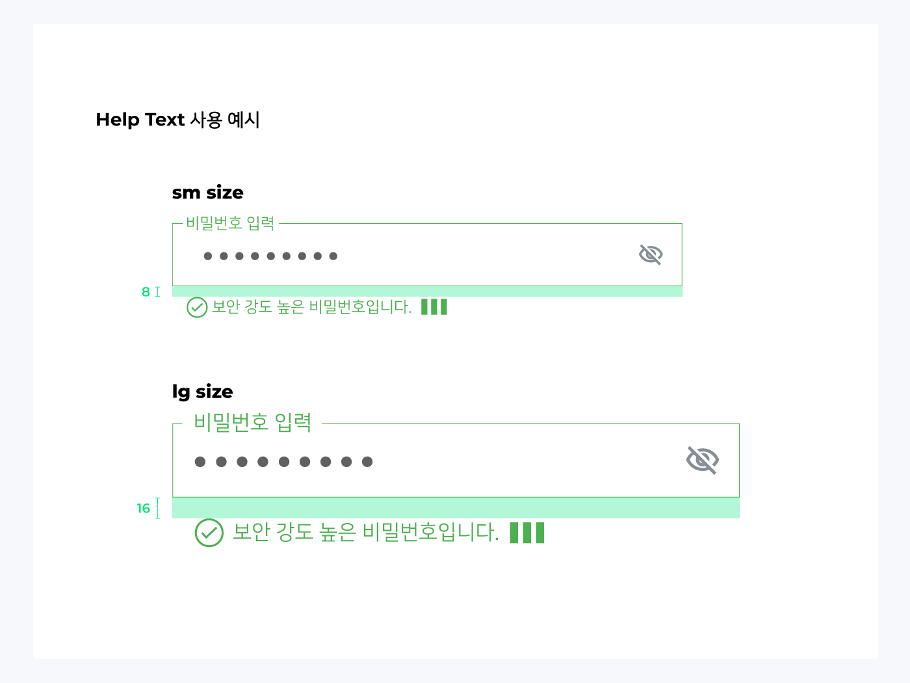This screenshot has height=683, width=910.
Task: Click the lg size password strength bars
Action: point(527,532)
